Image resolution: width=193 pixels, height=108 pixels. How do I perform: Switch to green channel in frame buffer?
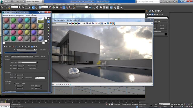coord(76,23)
